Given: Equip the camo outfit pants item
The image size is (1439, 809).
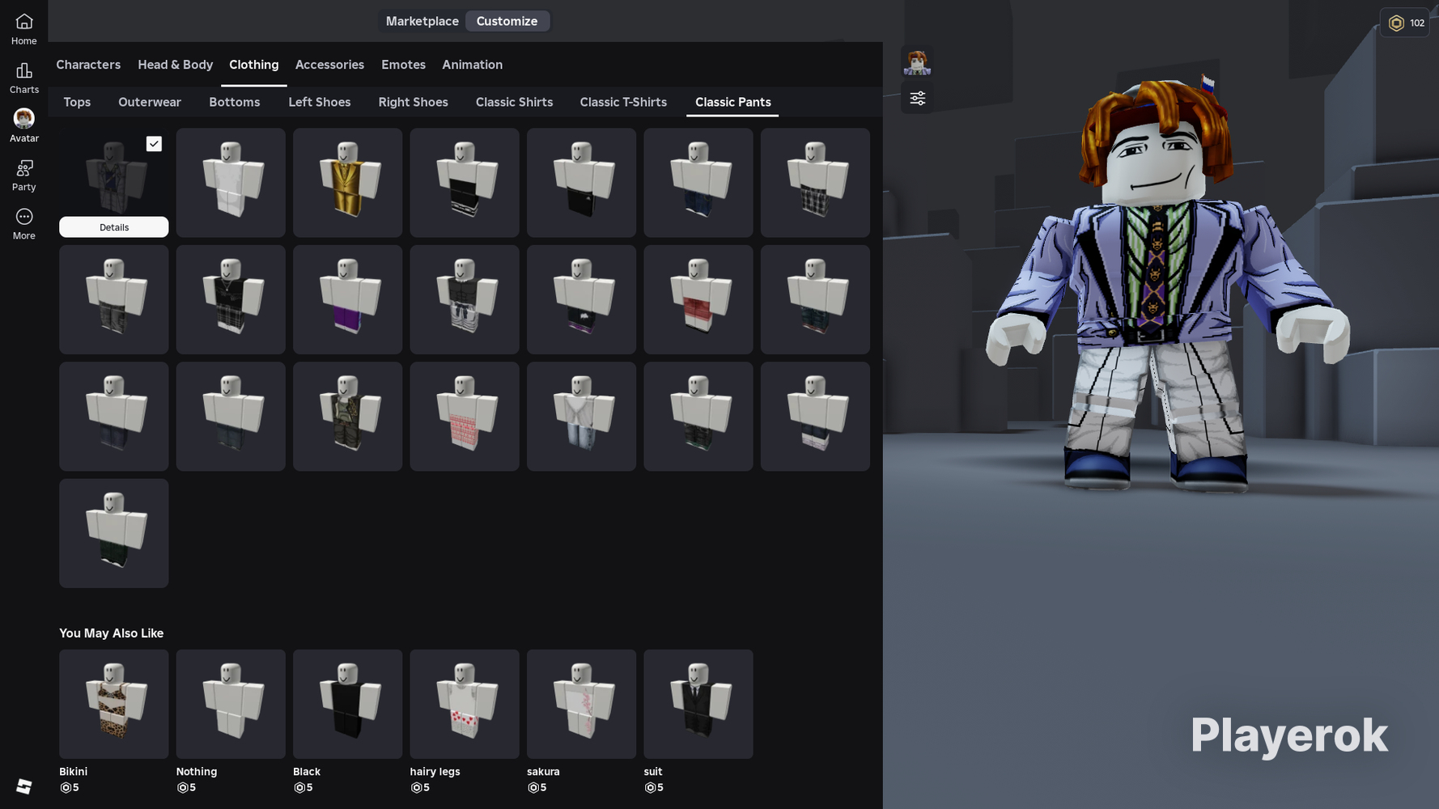Looking at the screenshot, I should [x=348, y=417].
